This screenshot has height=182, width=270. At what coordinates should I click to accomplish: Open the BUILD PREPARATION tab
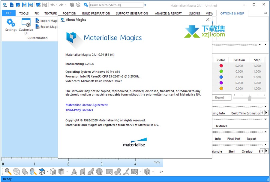point(96,14)
